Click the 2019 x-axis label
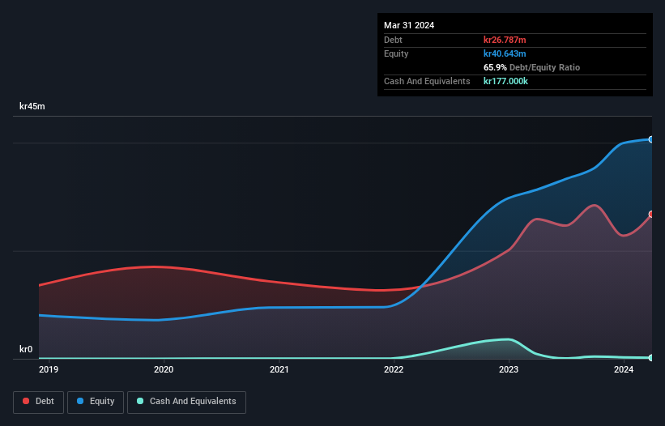 (x=49, y=369)
